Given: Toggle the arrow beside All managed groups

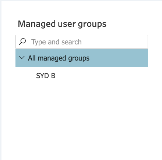Looking at the screenshot, I should 22,58.
